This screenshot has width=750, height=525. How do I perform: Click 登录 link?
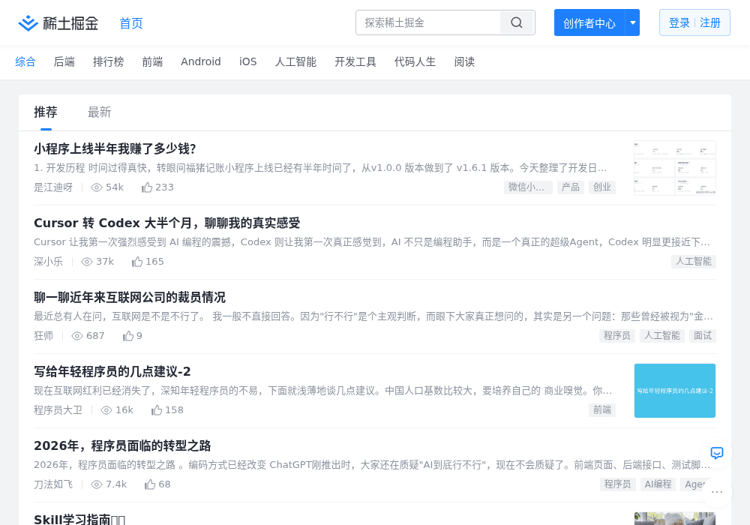point(679,23)
